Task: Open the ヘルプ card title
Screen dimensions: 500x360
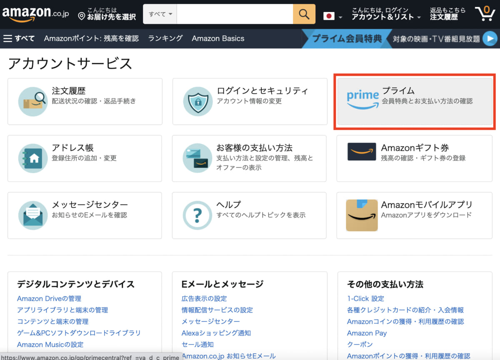Action: click(x=229, y=205)
